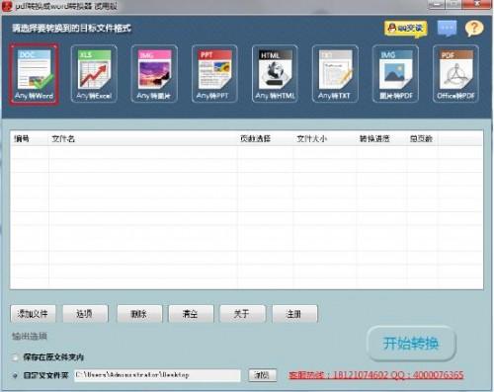Open the Options button
This screenshot has width=494, height=392.
[85, 314]
